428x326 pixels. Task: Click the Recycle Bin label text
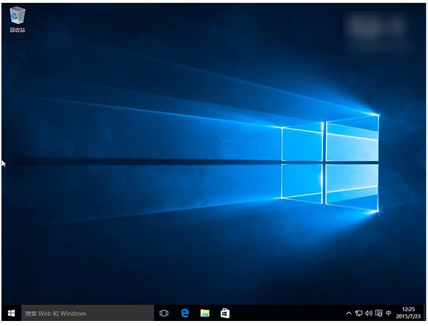click(x=17, y=31)
